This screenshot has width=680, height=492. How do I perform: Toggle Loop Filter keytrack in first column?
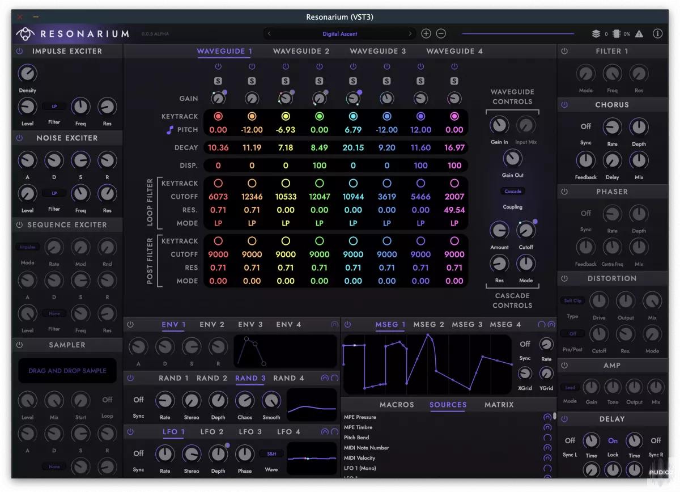218,183
